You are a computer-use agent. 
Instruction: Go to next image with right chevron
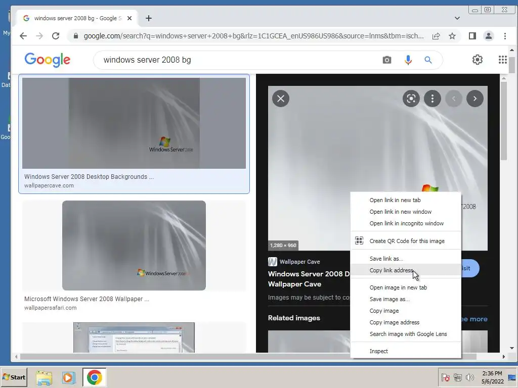474,99
